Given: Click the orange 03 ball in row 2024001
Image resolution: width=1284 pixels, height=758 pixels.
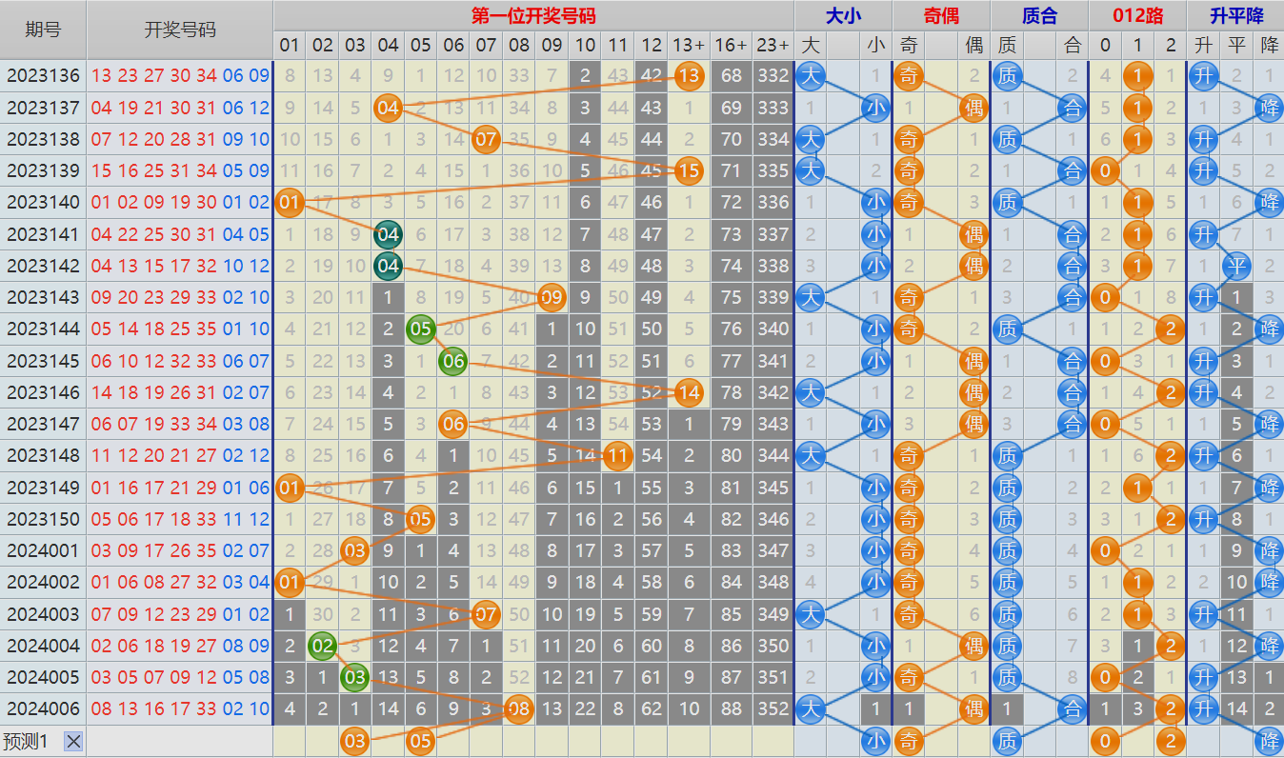Looking at the screenshot, I should [x=354, y=550].
